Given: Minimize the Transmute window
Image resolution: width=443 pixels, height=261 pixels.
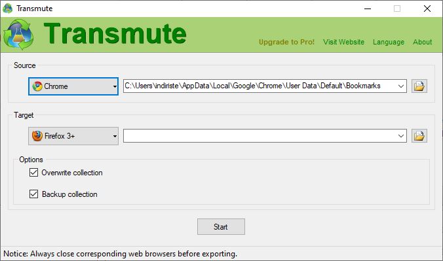Looking at the screenshot, I should coord(368,9).
